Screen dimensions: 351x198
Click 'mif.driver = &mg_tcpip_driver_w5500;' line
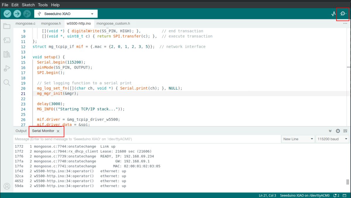(x=78, y=120)
